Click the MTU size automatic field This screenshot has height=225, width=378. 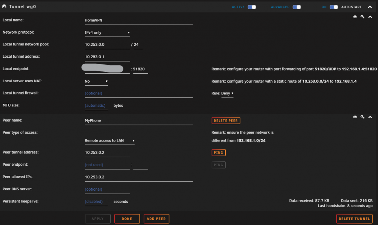96,106
